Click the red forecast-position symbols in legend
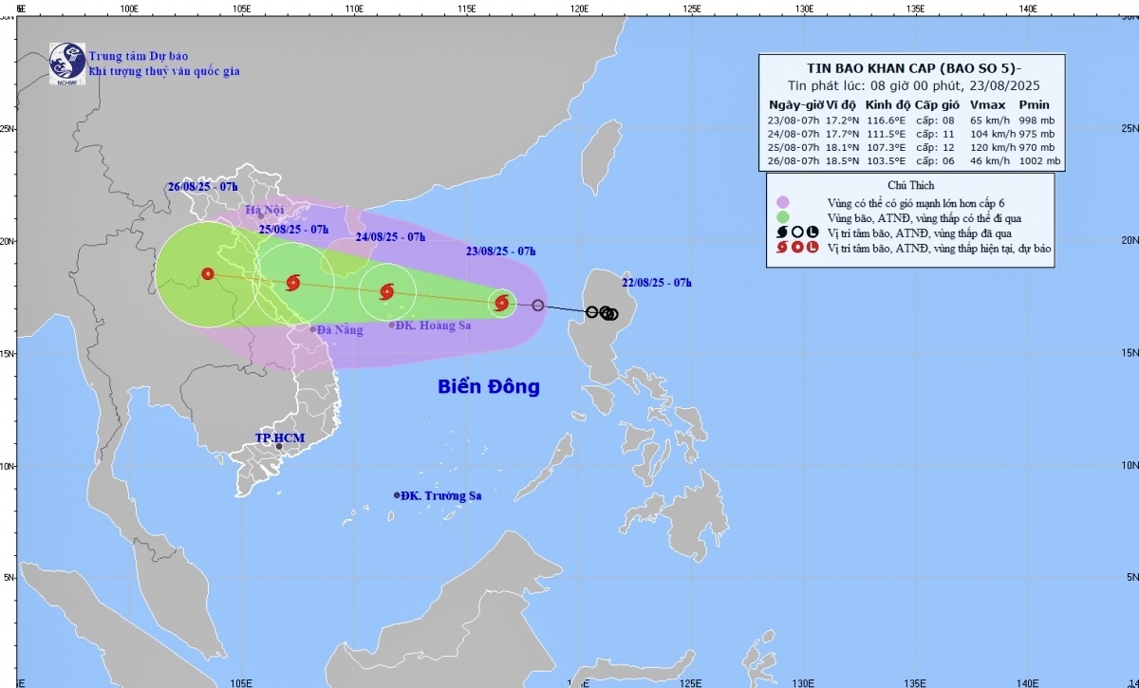This screenshot has height=688, width=1139. [795, 248]
